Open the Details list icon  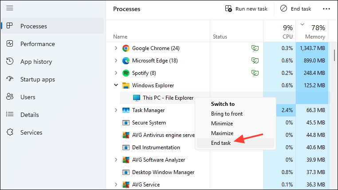tap(10, 115)
